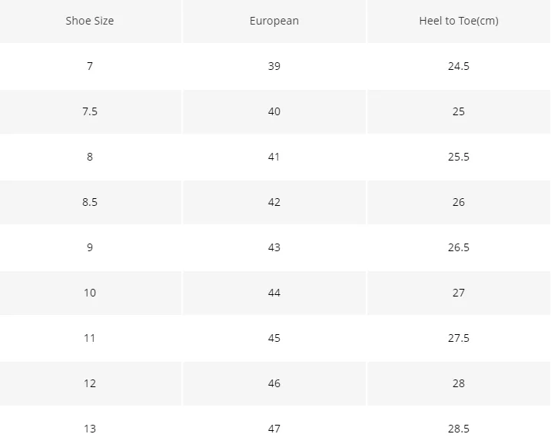
Task: Select European size 41 cell
Action: click(274, 157)
